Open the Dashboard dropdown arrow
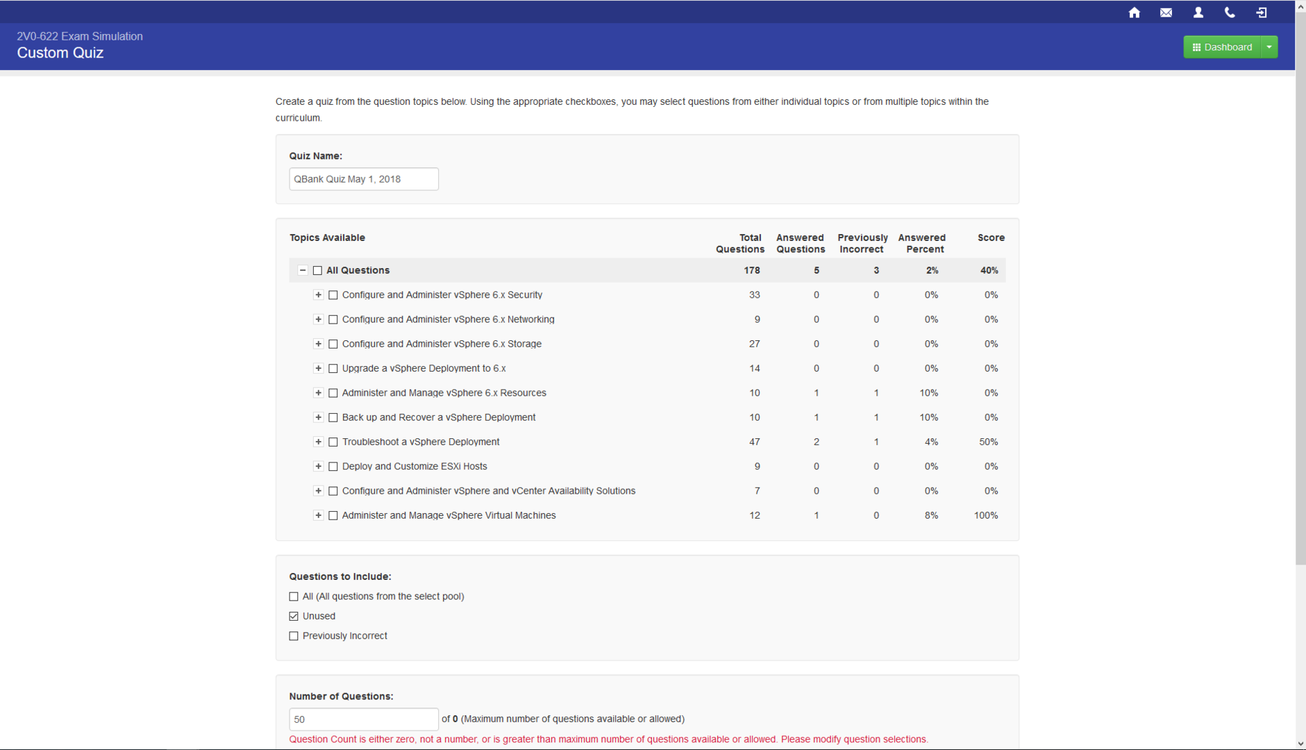The width and height of the screenshot is (1306, 750). click(1269, 47)
